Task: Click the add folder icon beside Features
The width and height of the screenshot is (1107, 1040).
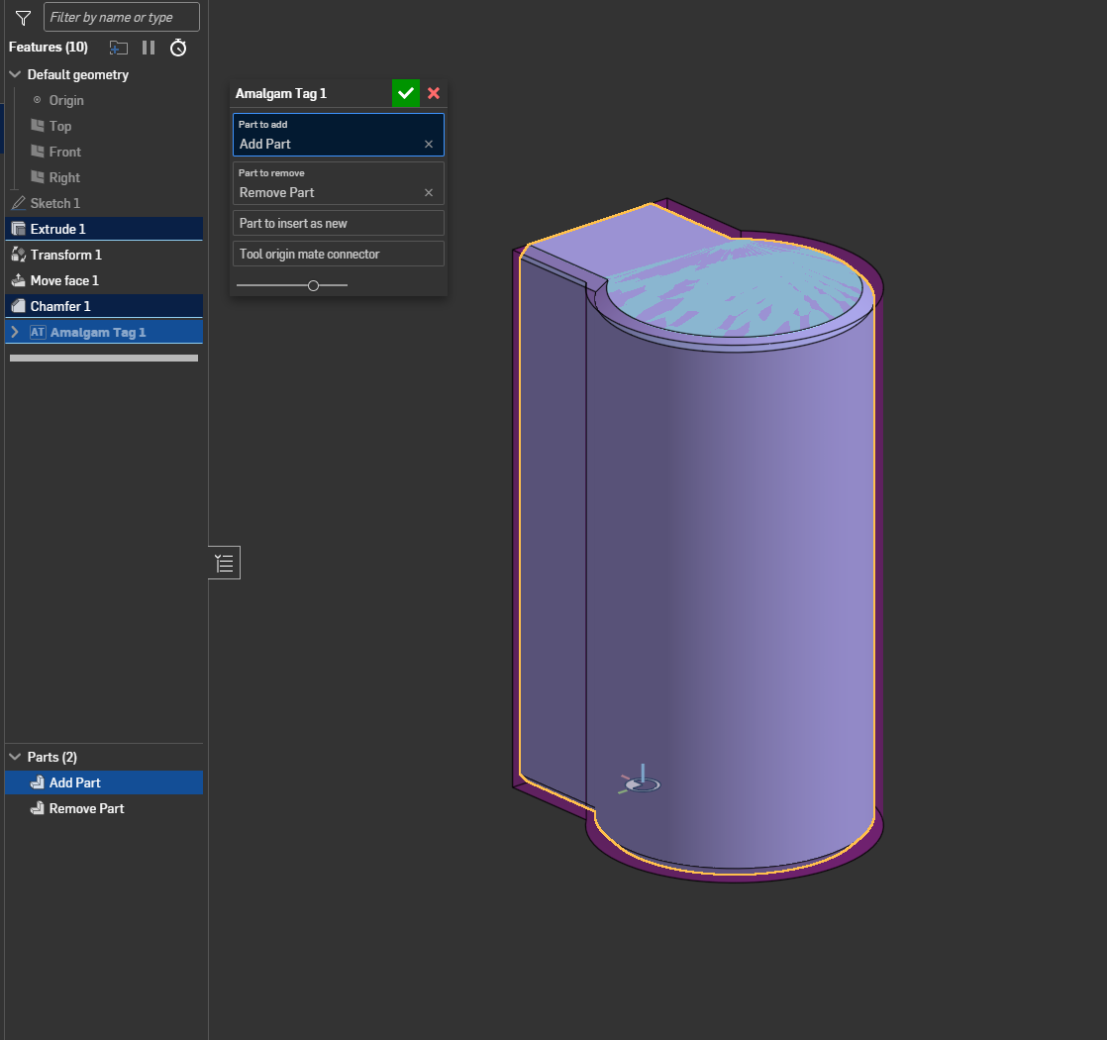Action: pos(118,48)
